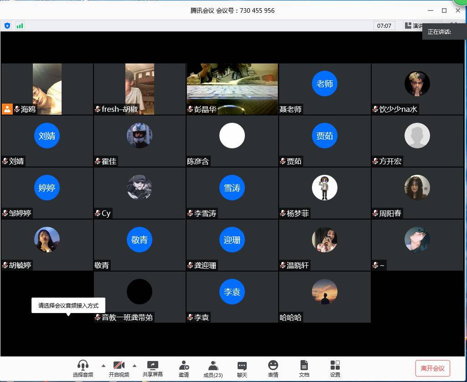The height and width of the screenshot is (382, 467).
Task: Open the Emoji (表情) reactions
Action: pyautogui.click(x=273, y=368)
